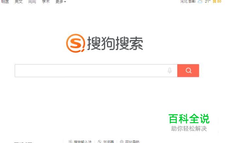Expand the 更多 dropdown menu

pyautogui.click(x=61, y=2)
